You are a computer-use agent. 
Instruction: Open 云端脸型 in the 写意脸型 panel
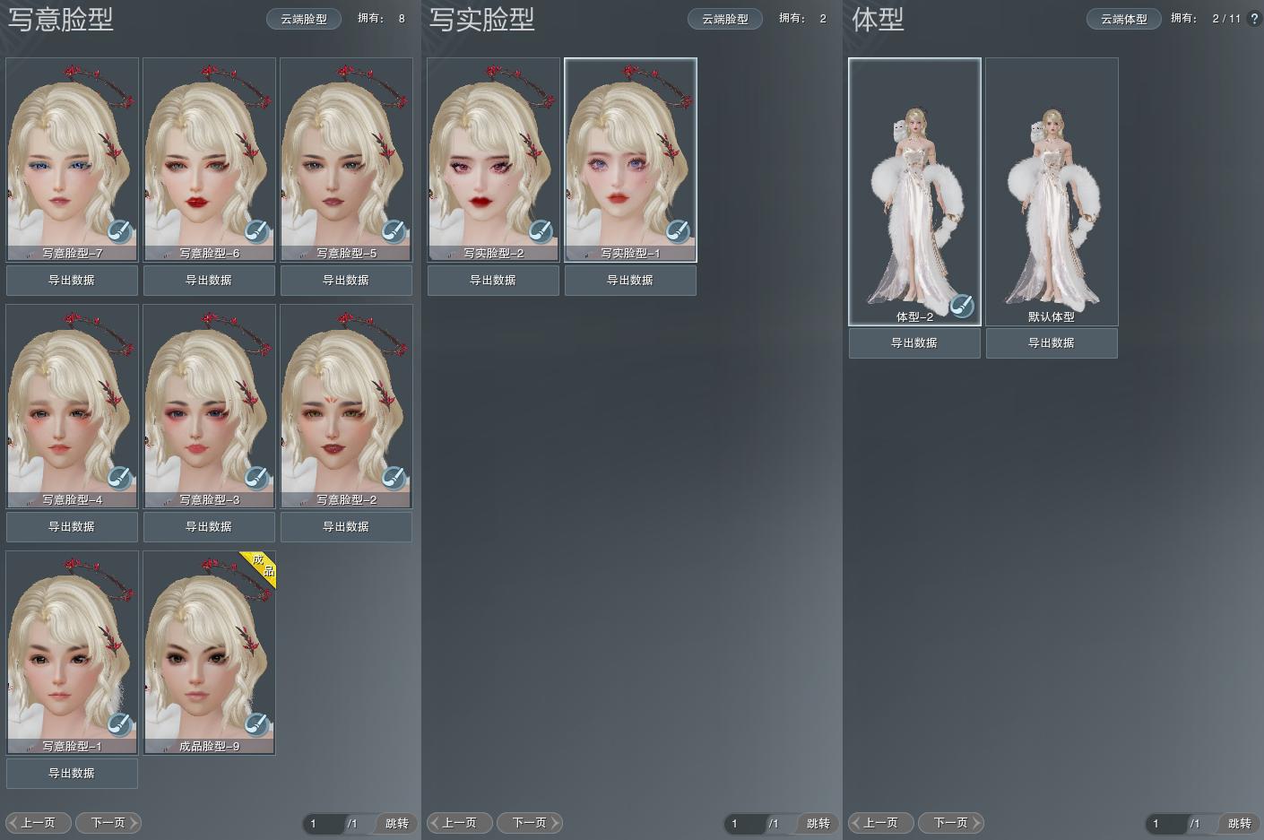pyautogui.click(x=304, y=19)
